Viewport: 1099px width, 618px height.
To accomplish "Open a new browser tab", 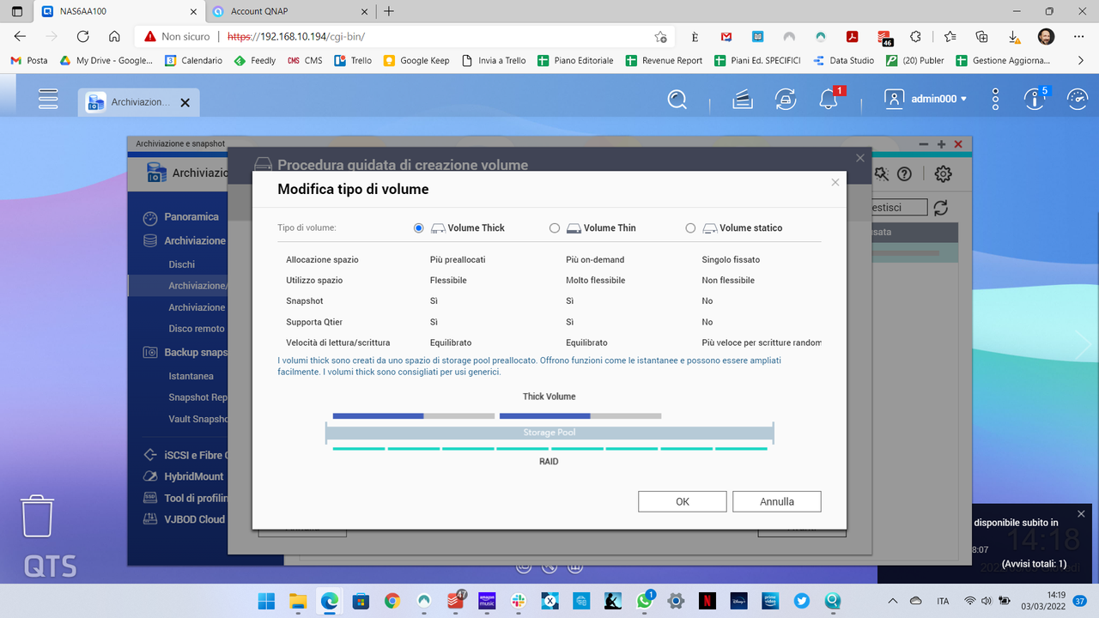I will (389, 11).
